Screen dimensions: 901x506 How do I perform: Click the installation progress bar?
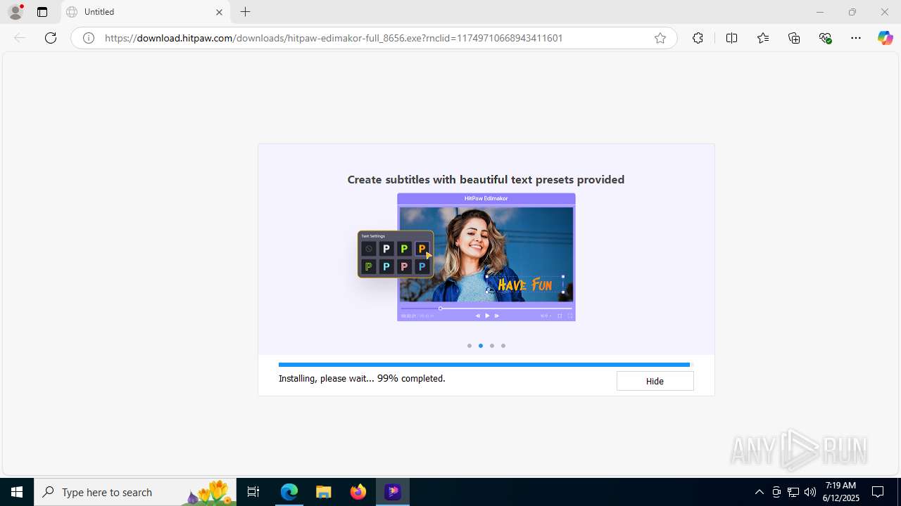486,365
